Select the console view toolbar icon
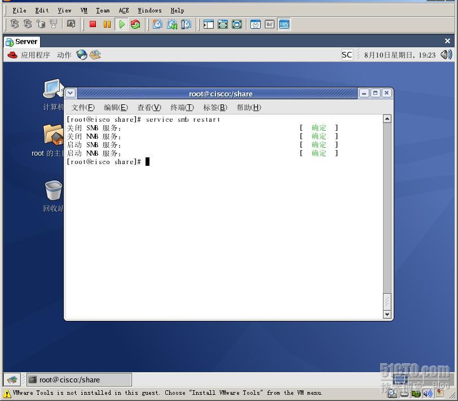Screen dimensions: 458x401 284,24
